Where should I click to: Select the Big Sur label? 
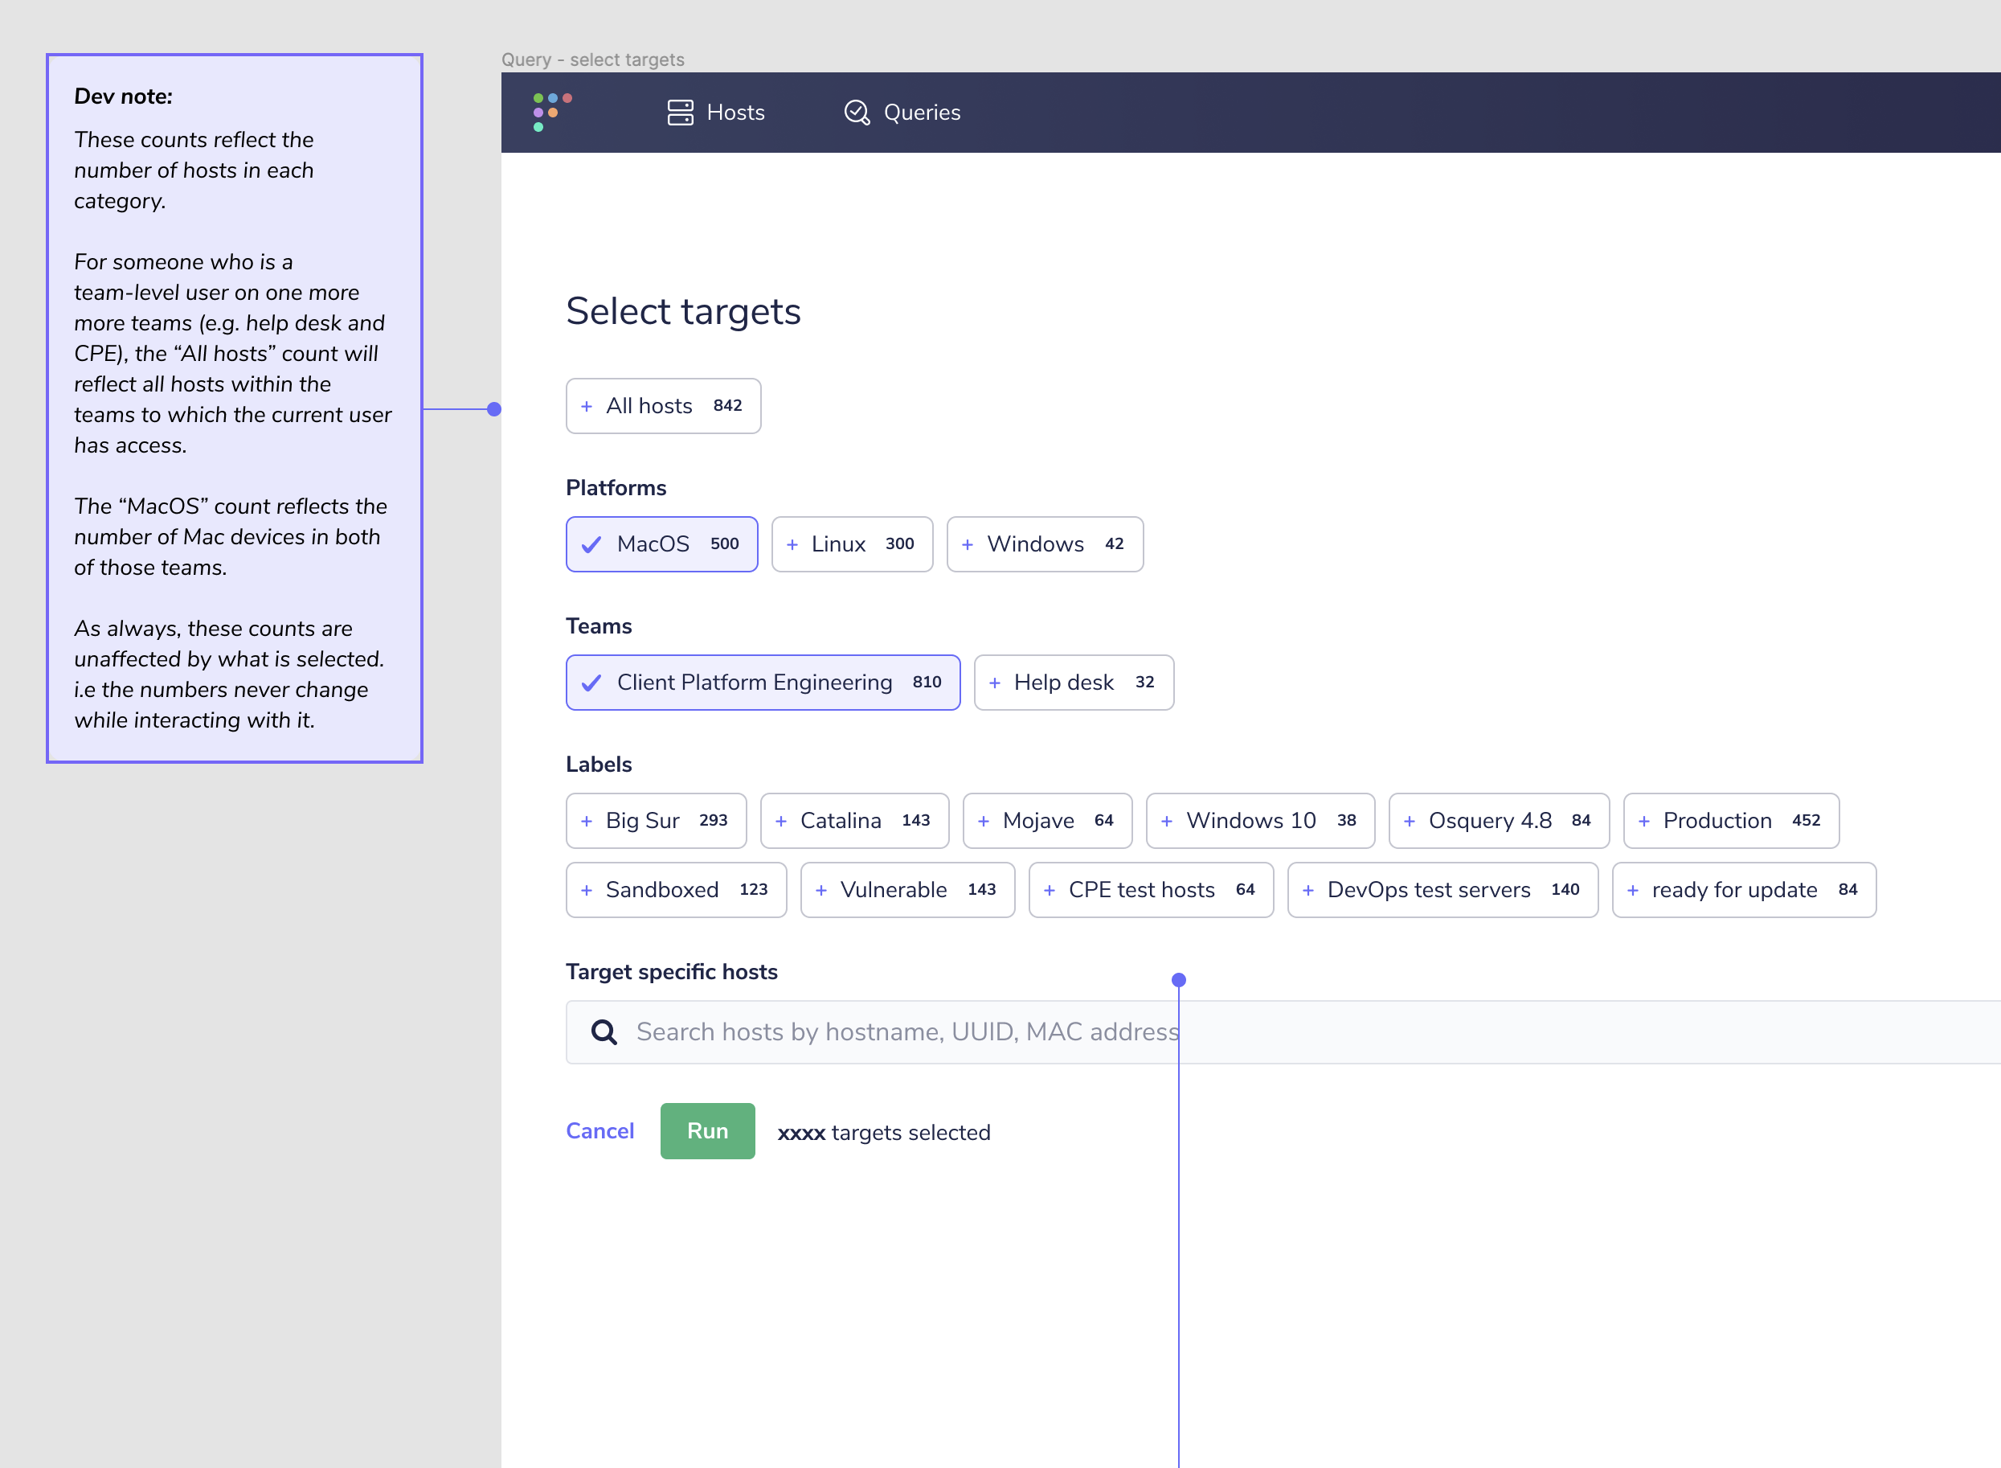(656, 820)
